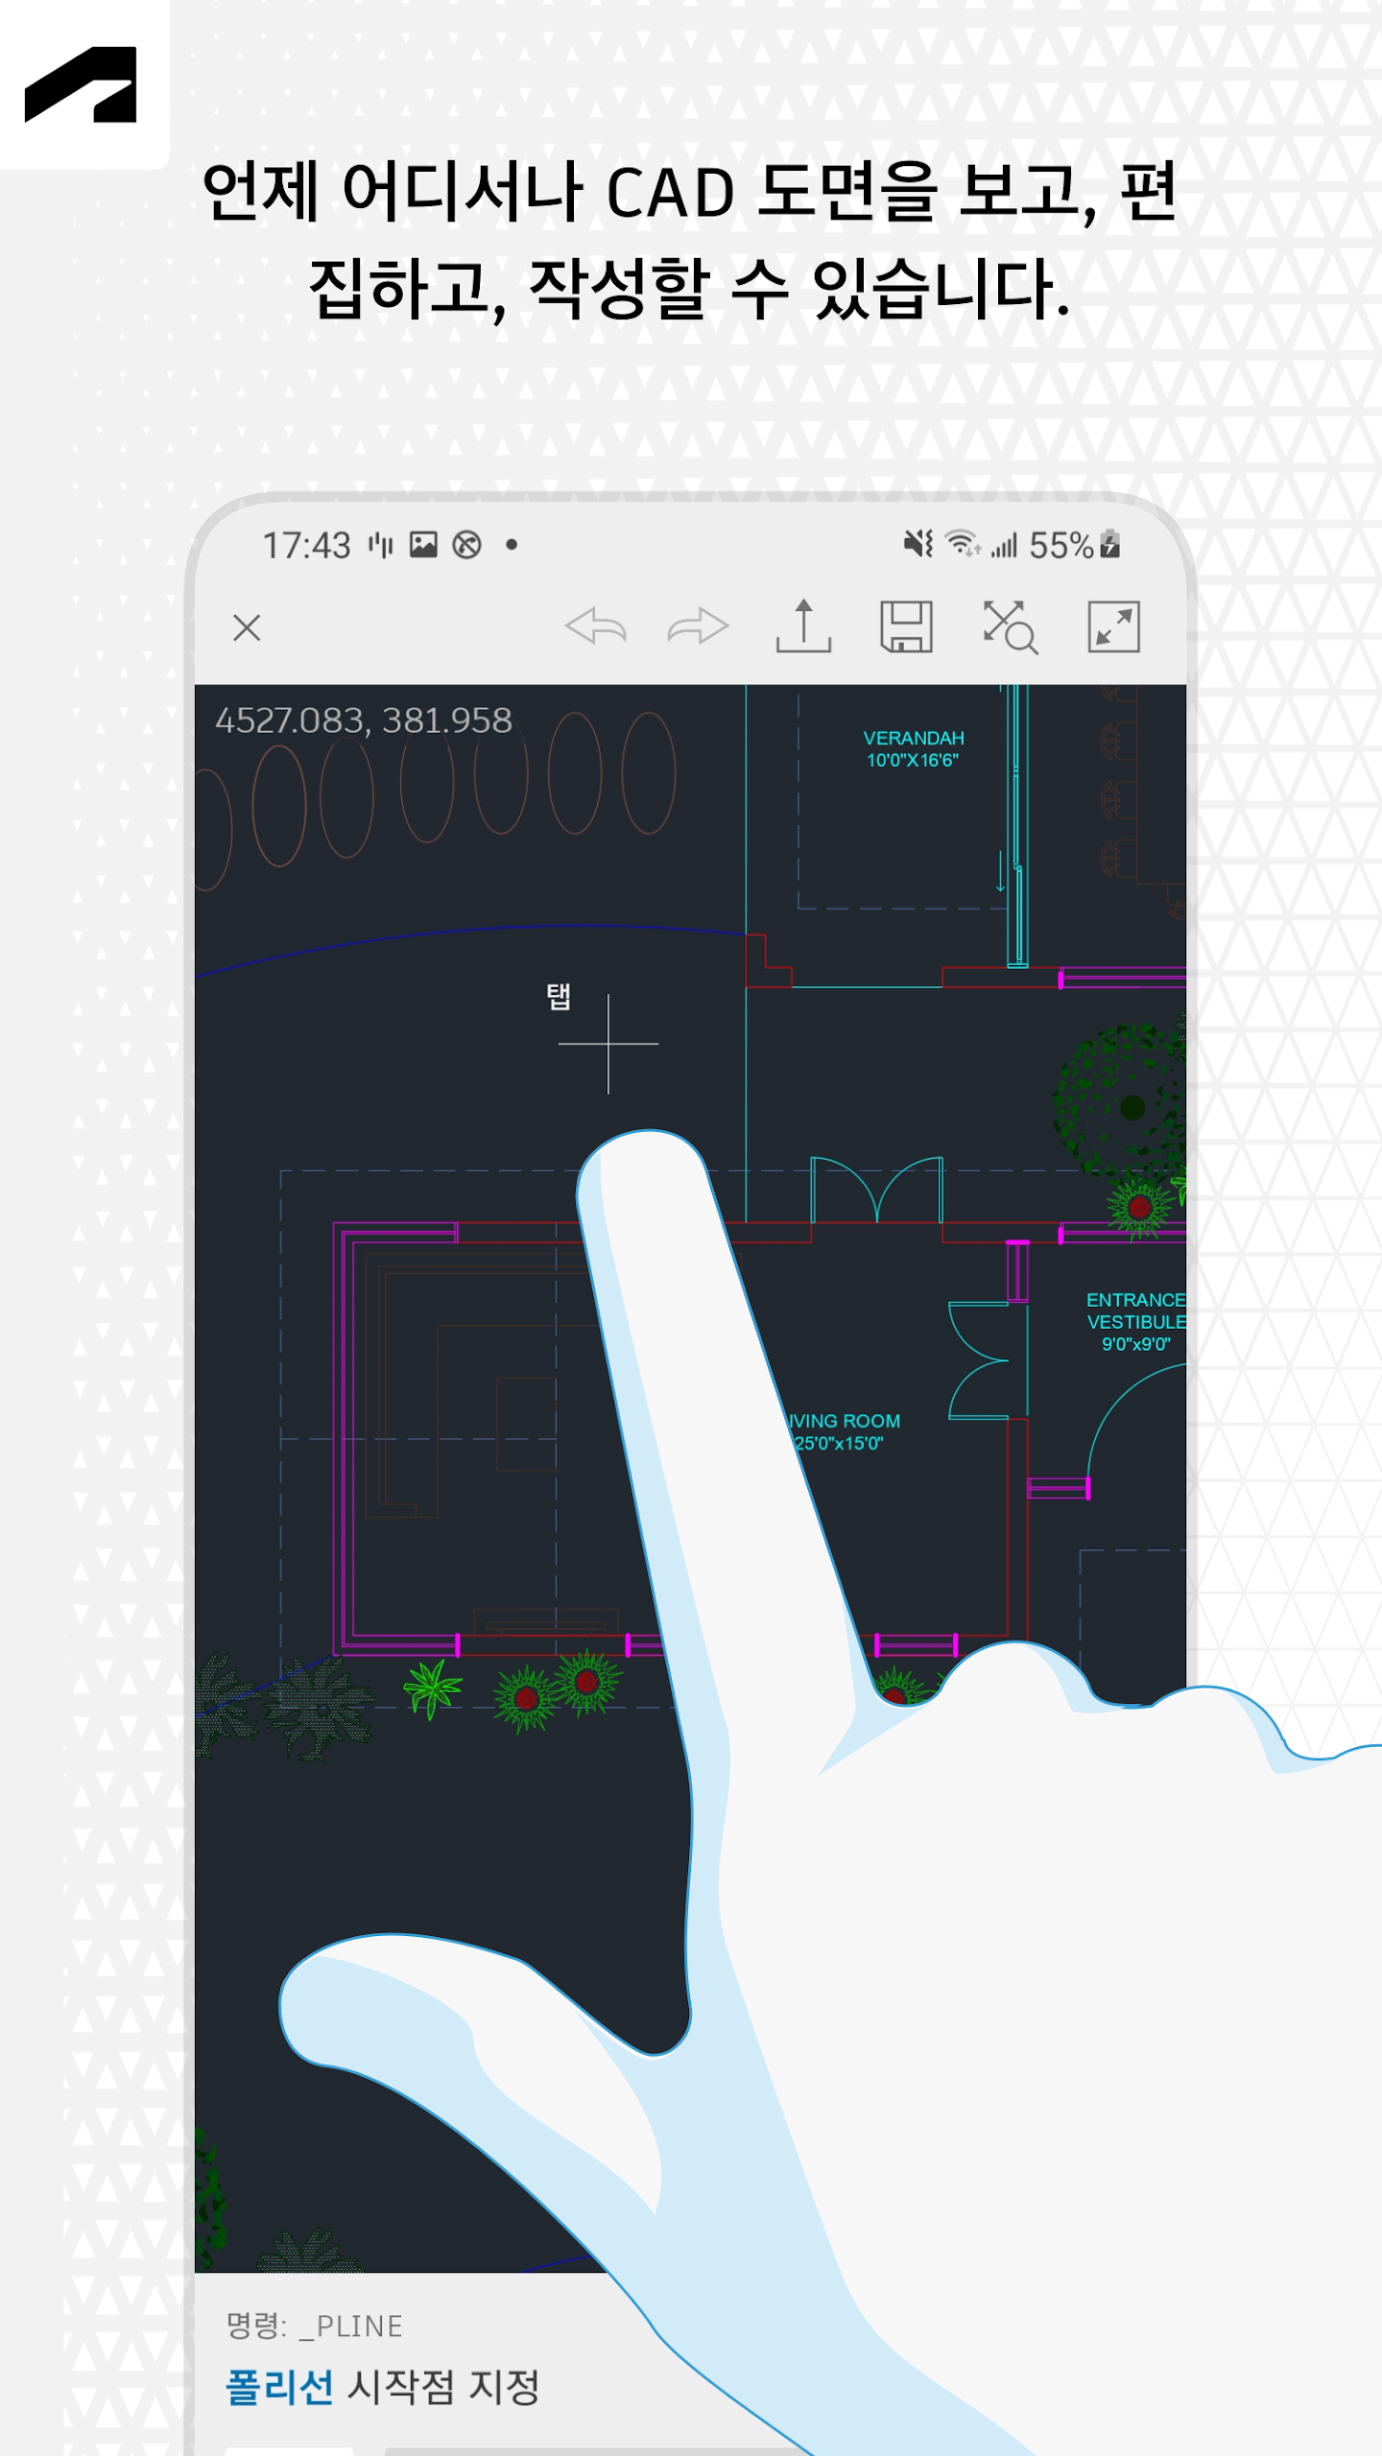
Task: Tap the 명령: _PLINE command line
Action: pos(314,2326)
